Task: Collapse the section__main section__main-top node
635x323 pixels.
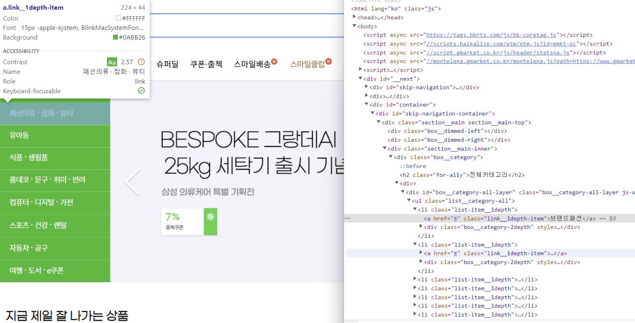Action: click(x=379, y=122)
